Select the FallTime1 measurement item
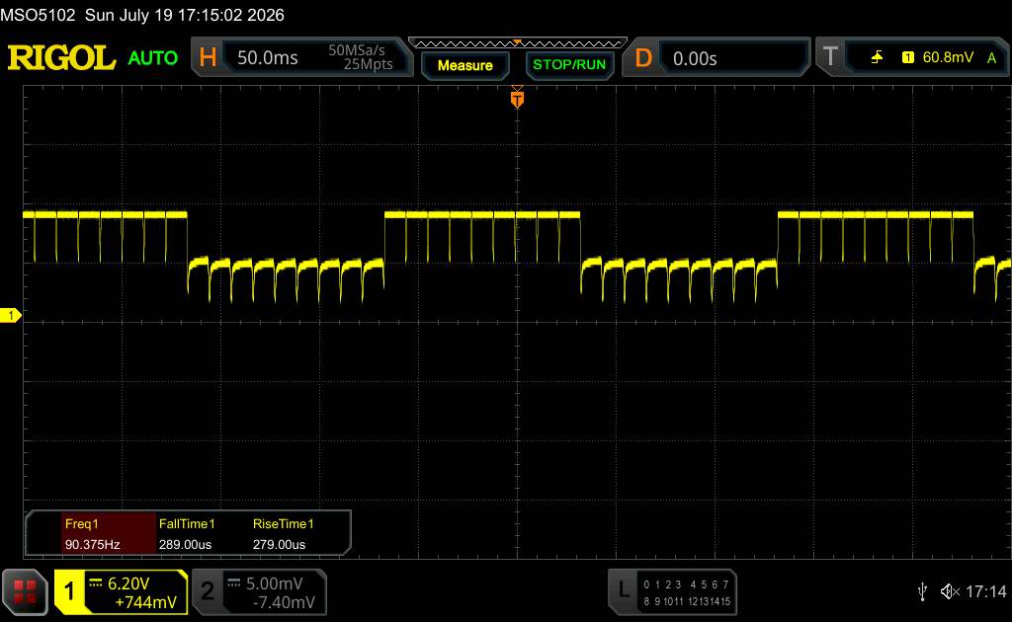 (187, 524)
